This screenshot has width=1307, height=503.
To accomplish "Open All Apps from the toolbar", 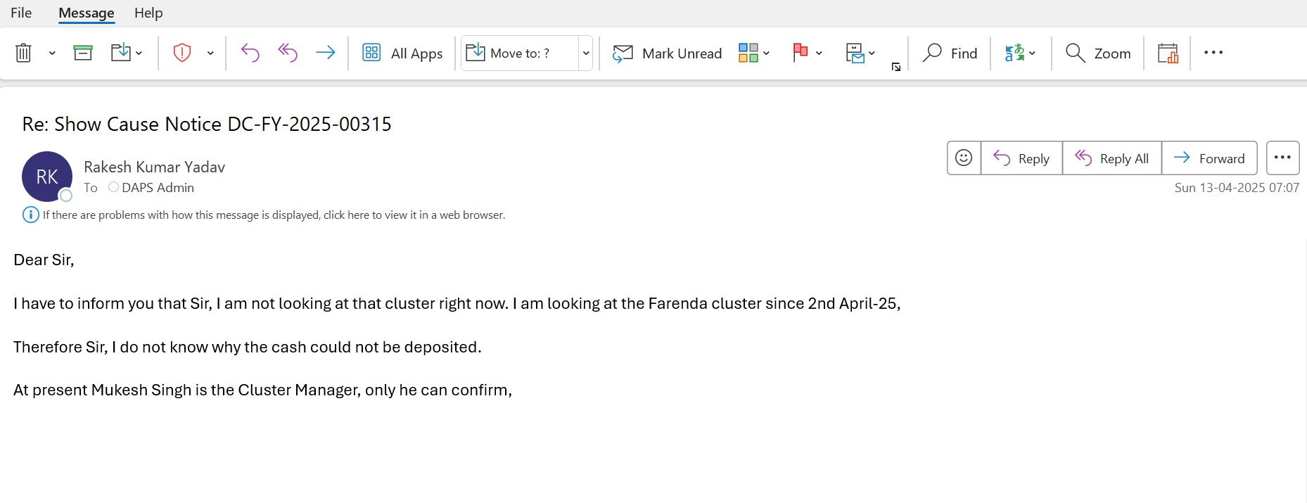I will click(402, 53).
